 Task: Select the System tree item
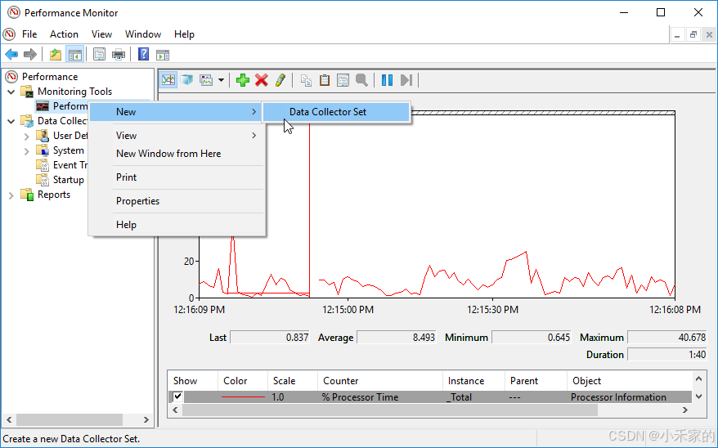click(68, 150)
